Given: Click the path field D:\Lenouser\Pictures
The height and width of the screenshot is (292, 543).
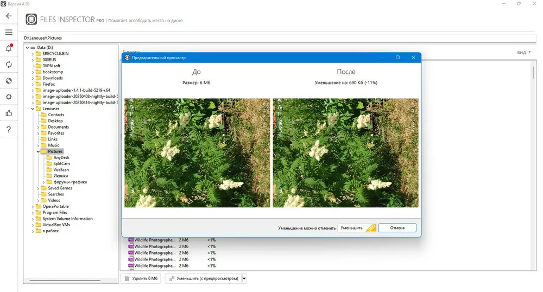Looking at the screenshot, I should [280, 38].
